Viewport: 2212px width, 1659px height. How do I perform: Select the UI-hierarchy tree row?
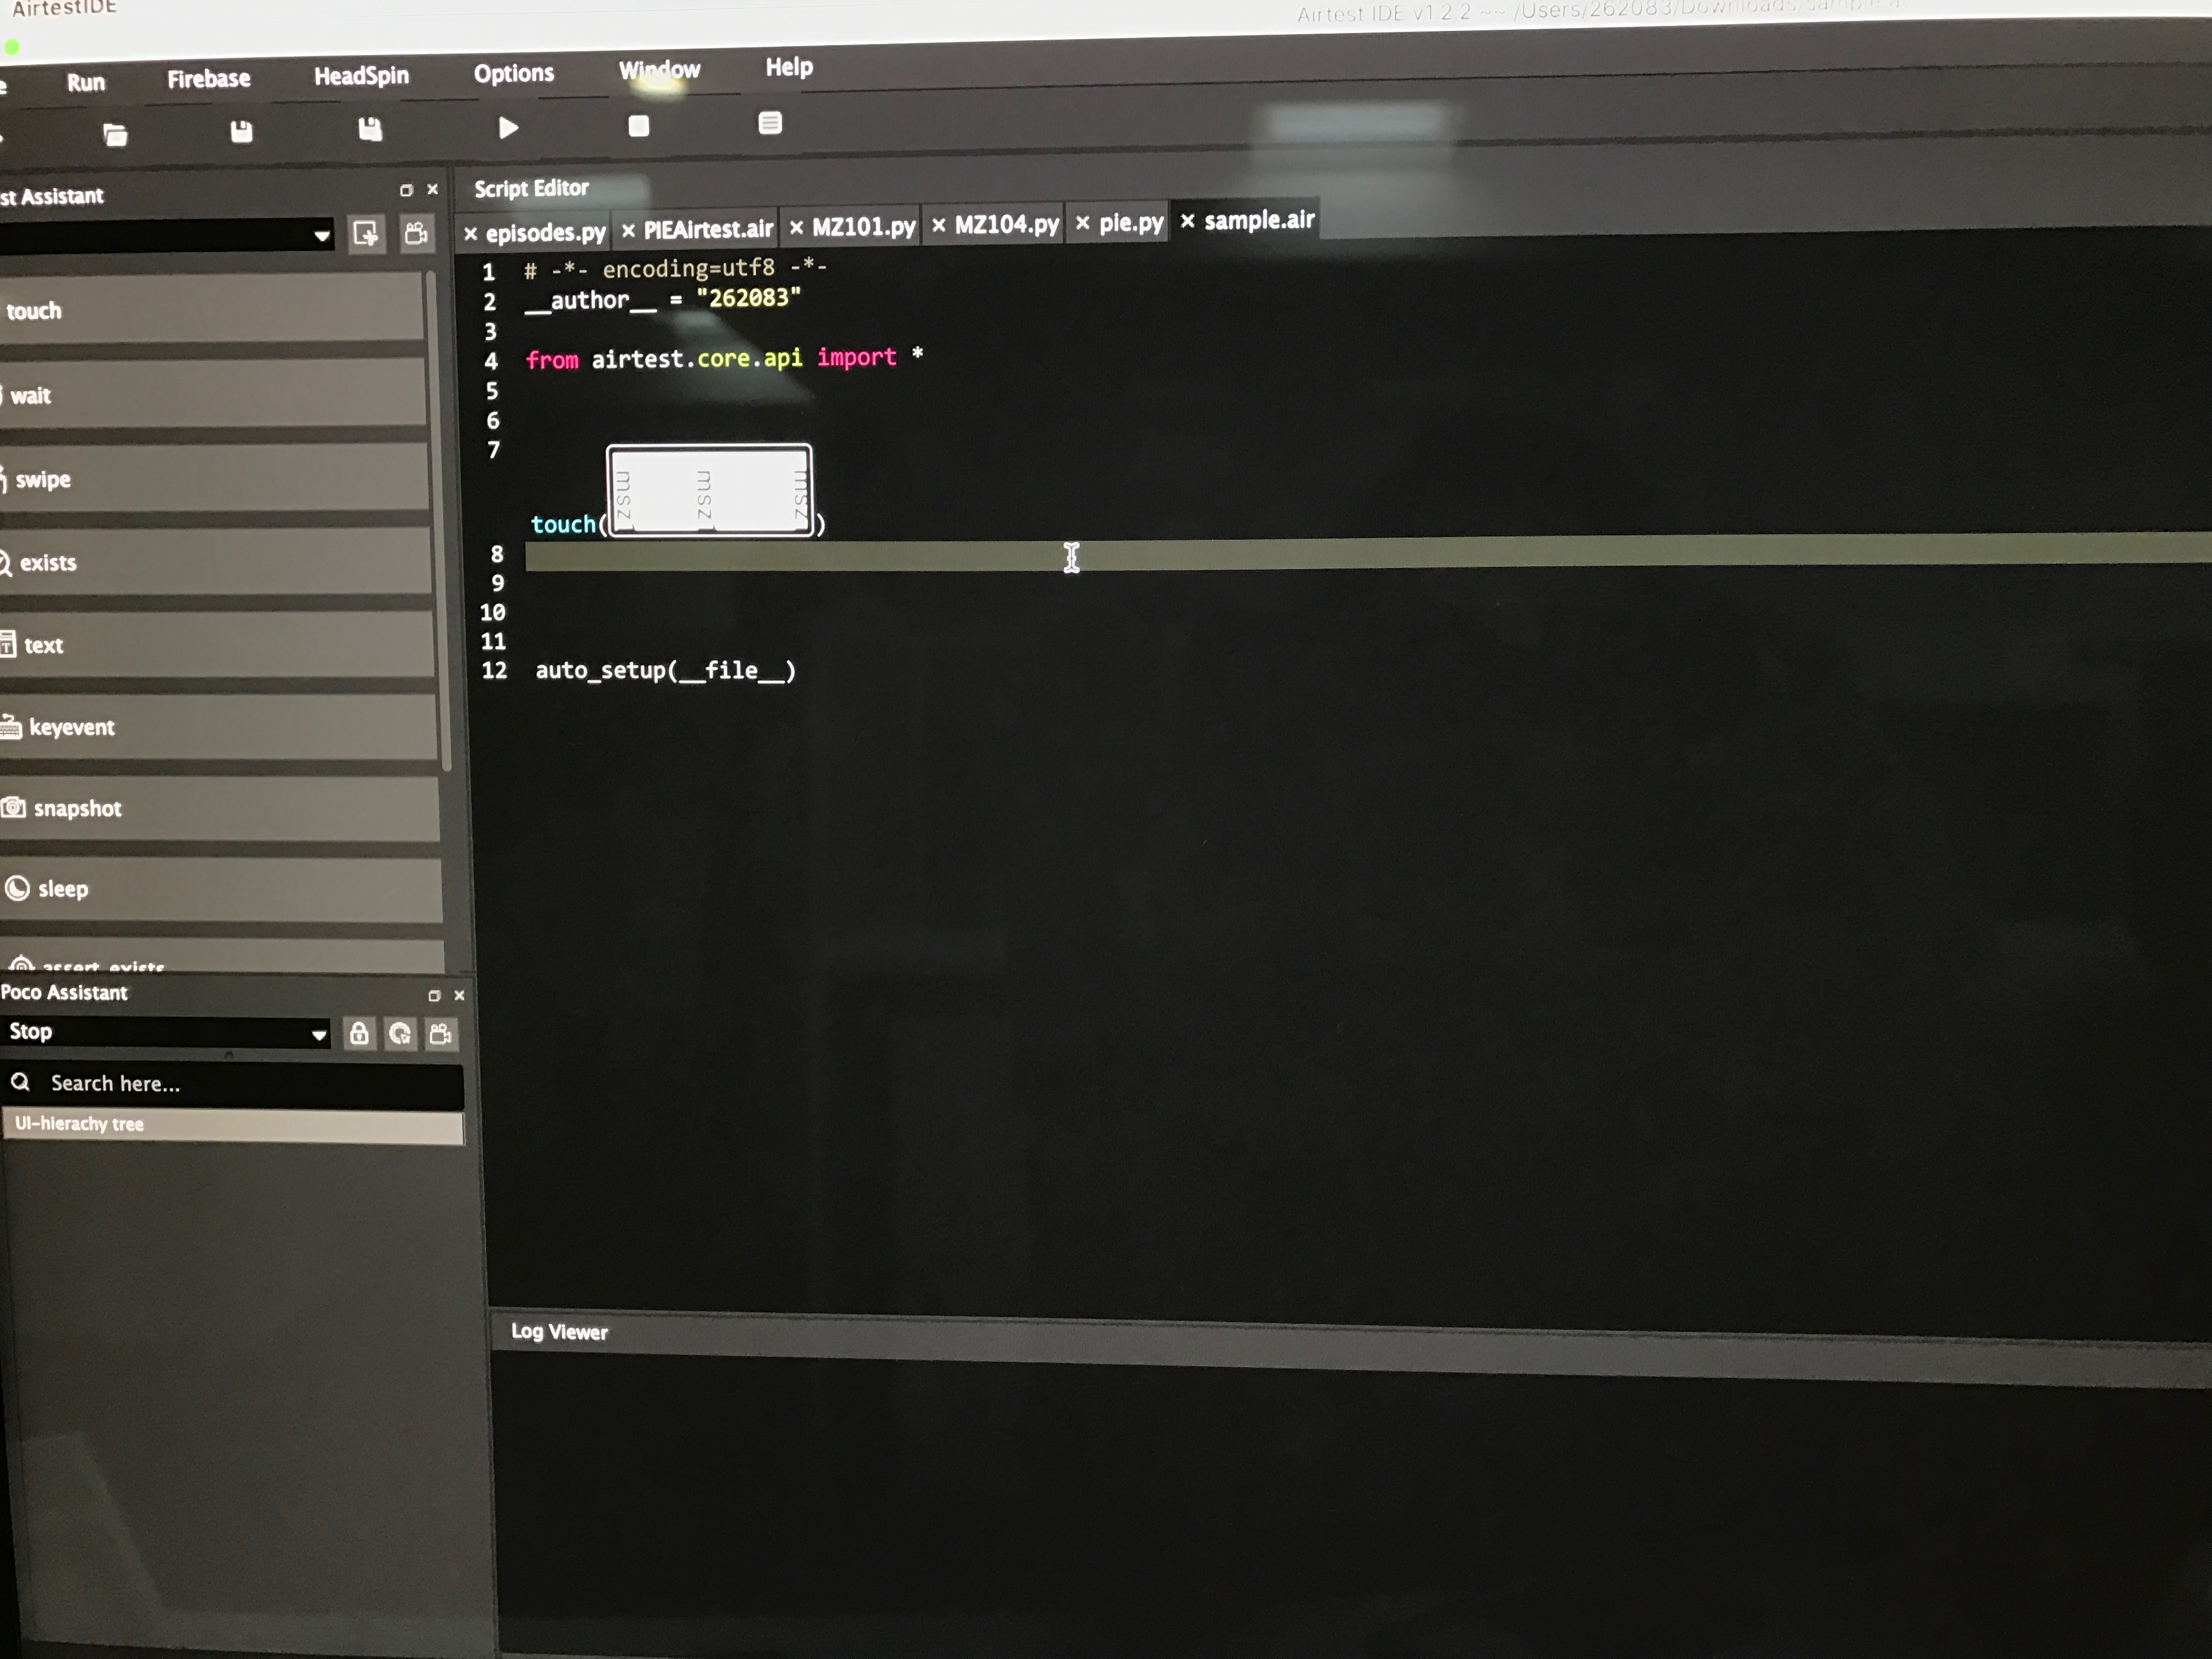coord(232,1125)
